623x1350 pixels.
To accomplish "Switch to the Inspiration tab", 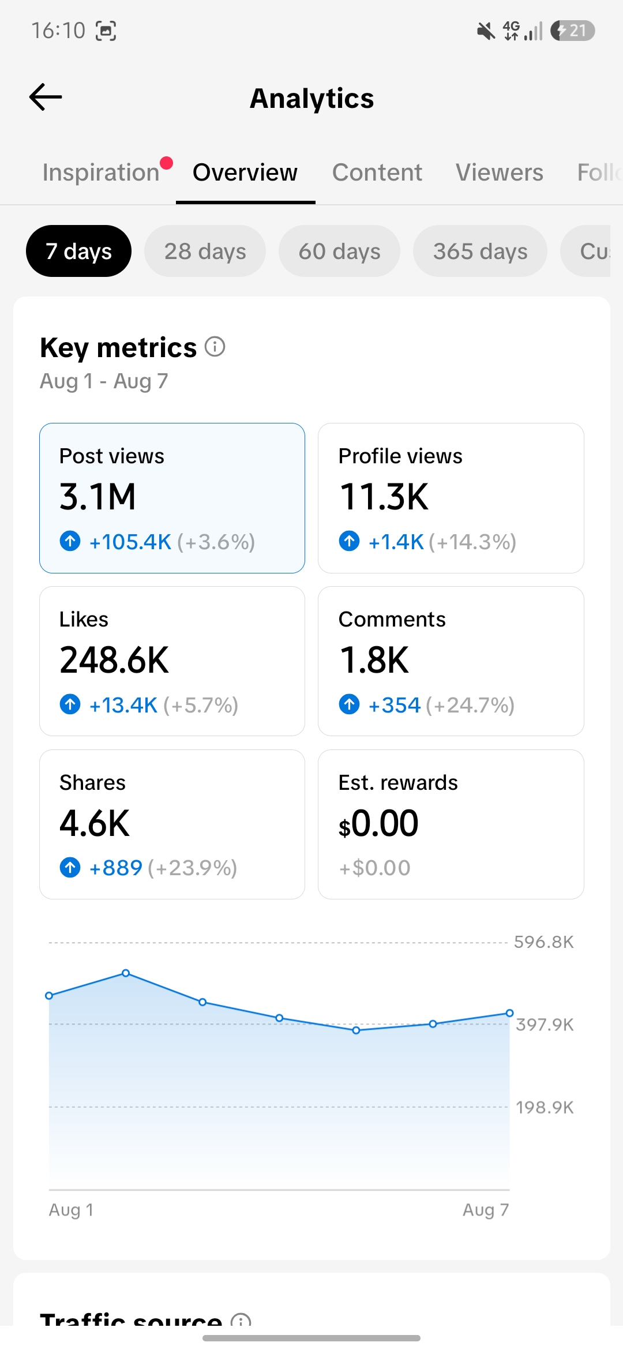I will pos(101,172).
